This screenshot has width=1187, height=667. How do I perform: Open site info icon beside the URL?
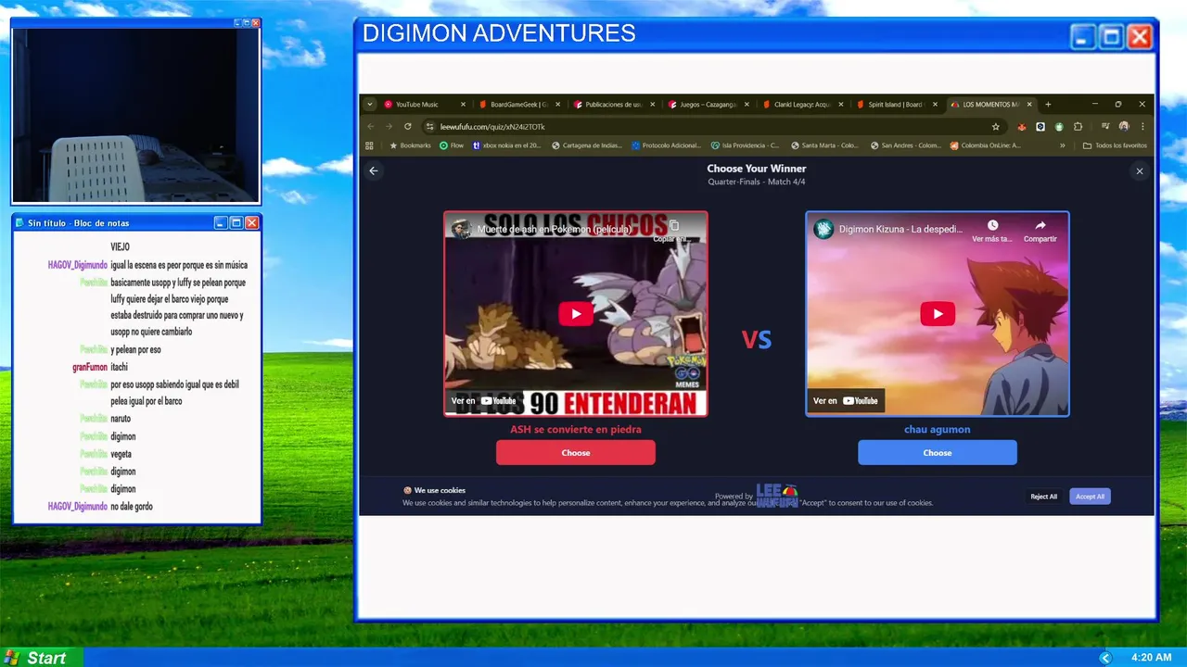point(429,126)
